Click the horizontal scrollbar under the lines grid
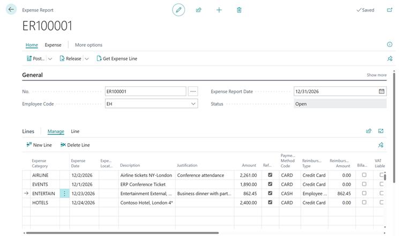This screenshot has width=418, height=236. [x=122, y=233]
